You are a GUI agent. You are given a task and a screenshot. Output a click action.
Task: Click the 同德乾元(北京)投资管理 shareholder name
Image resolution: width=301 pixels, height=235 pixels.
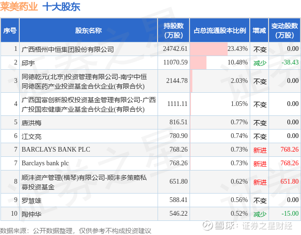pyautogui.click(x=84, y=81)
